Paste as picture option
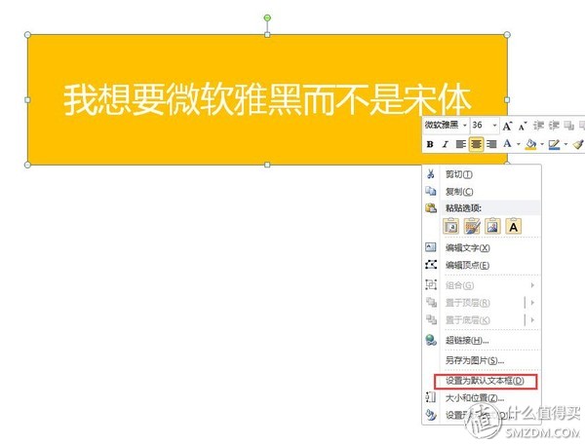Screen dimensions: 585x444 492,226
